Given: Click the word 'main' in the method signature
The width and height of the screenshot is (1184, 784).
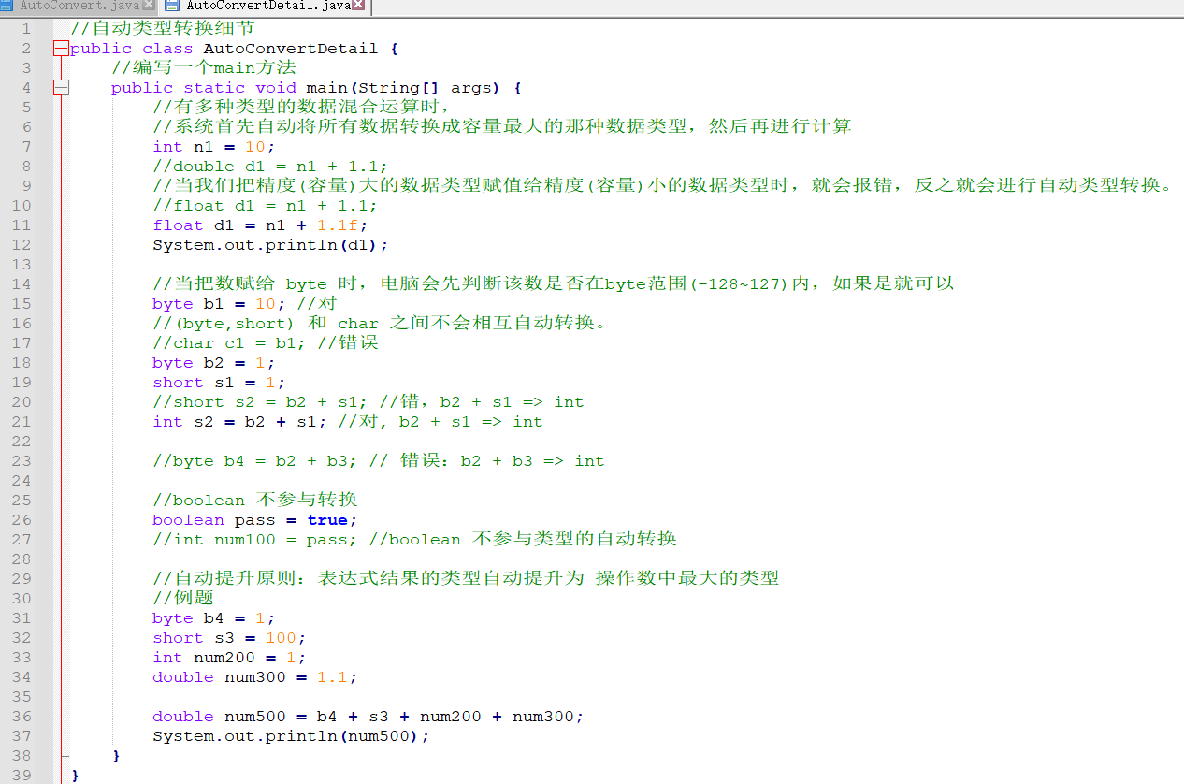Looking at the screenshot, I should (x=326, y=88).
